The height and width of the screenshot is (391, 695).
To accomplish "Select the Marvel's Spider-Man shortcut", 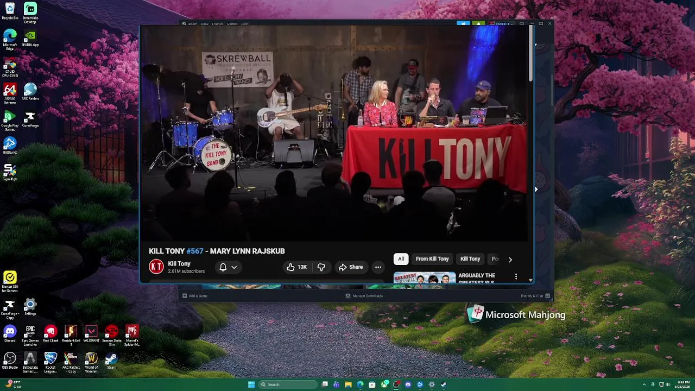I will 132,336.
